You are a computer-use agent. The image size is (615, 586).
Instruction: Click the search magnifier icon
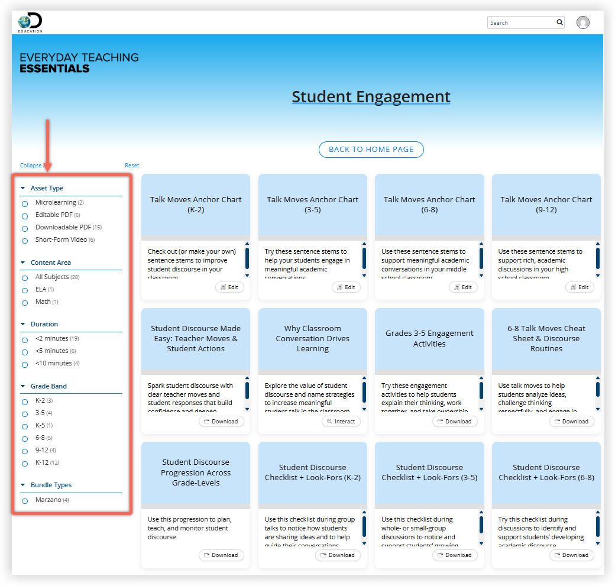559,22
